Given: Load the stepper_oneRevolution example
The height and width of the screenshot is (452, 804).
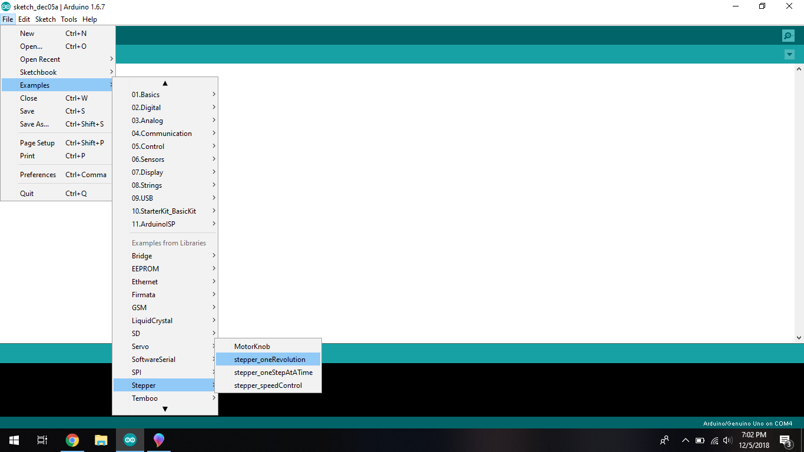Looking at the screenshot, I should 268,360.
